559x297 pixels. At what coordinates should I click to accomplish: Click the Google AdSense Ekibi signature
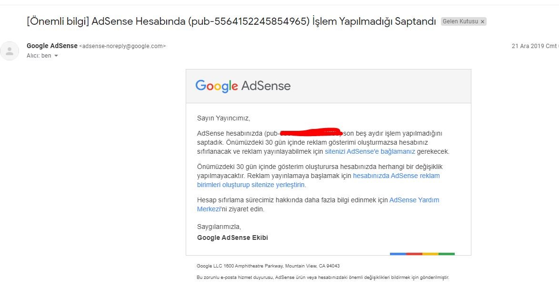click(232, 238)
